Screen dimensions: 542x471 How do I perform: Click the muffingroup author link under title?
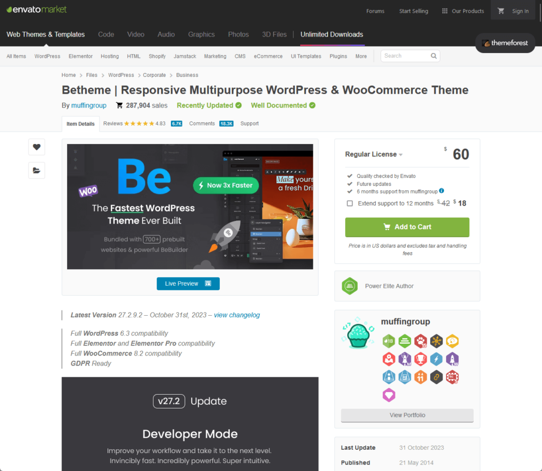89,105
